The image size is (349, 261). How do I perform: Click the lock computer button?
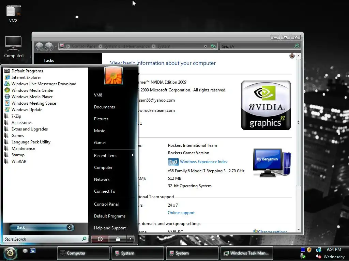(118, 239)
